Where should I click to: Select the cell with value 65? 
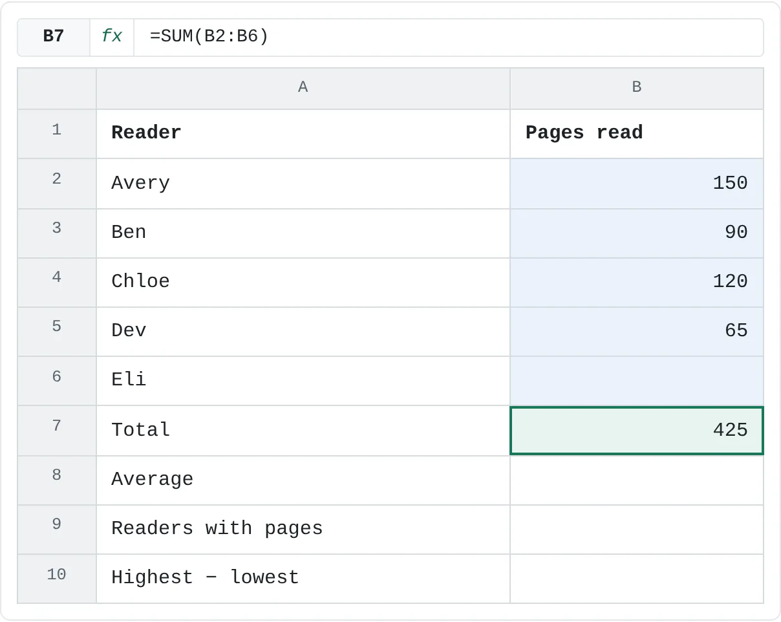pyautogui.click(x=636, y=331)
